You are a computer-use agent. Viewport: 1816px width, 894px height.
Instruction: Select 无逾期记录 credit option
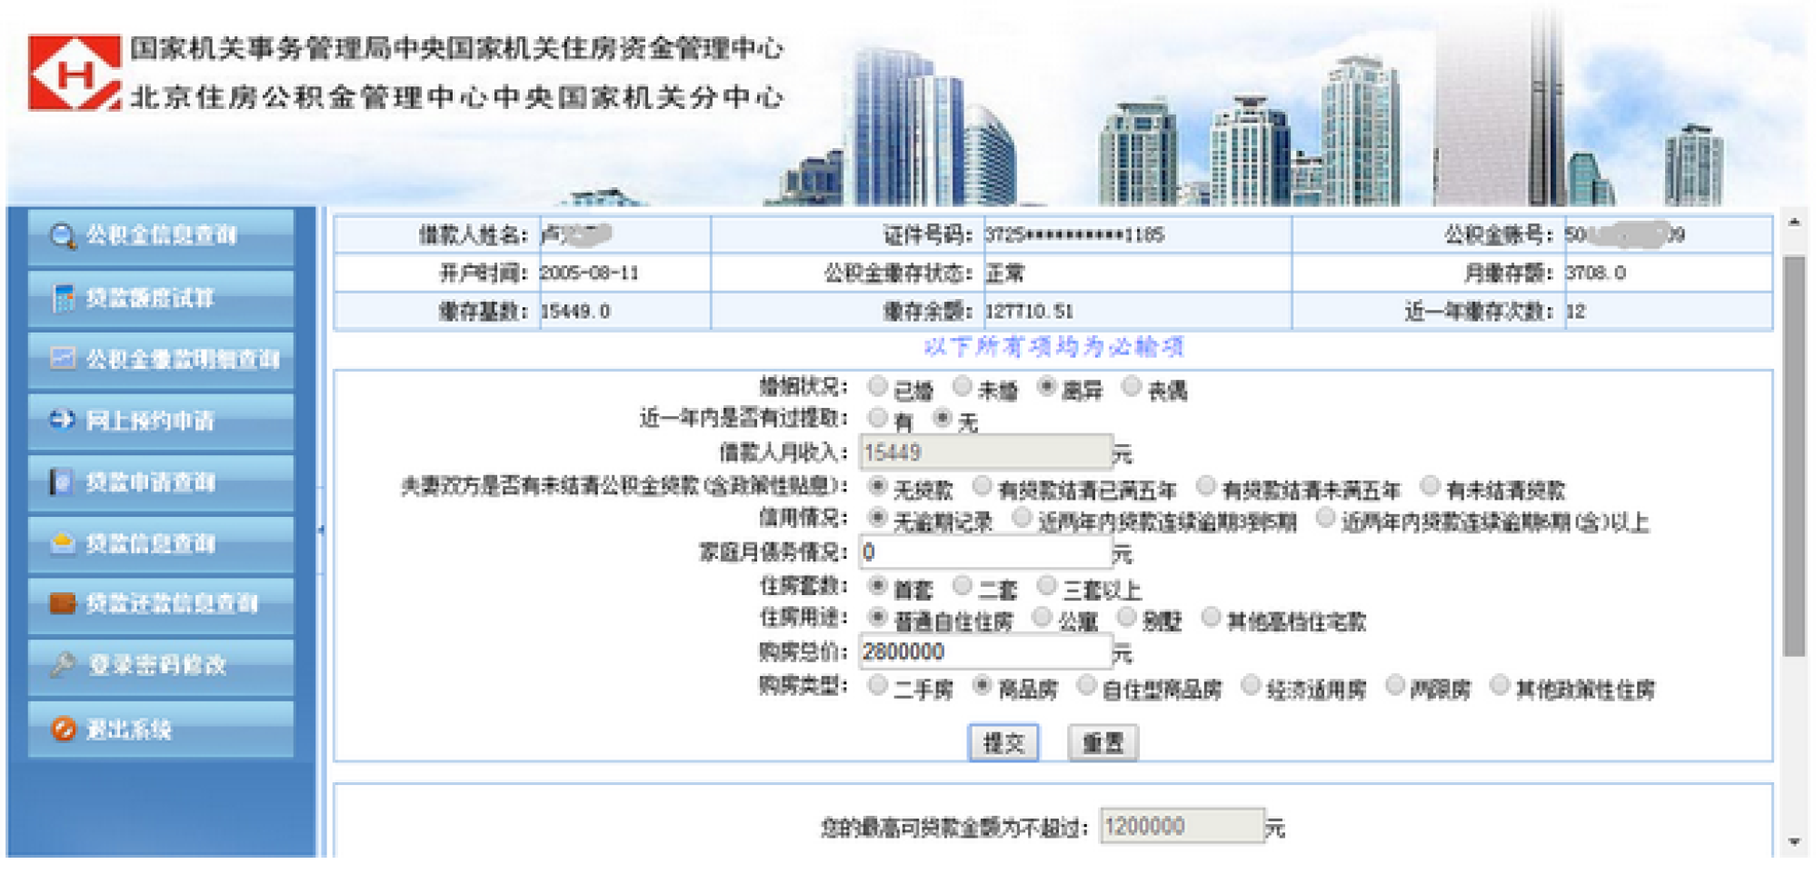[x=877, y=519]
